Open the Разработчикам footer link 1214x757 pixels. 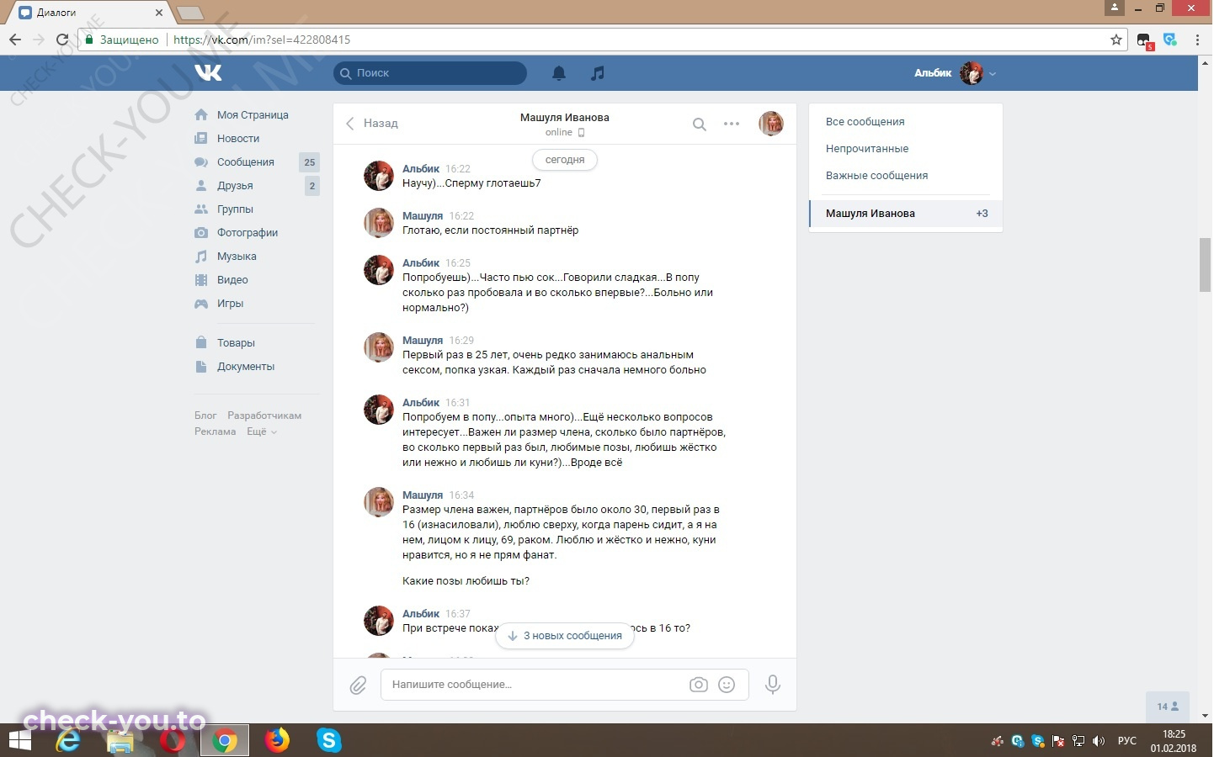[264, 416]
